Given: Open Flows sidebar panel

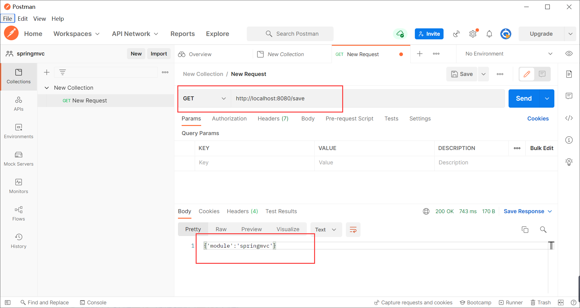Looking at the screenshot, I should pos(19,214).
